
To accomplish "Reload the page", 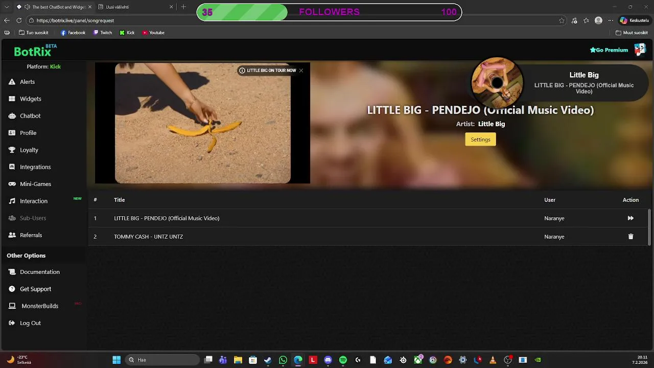I will point(19,20).
